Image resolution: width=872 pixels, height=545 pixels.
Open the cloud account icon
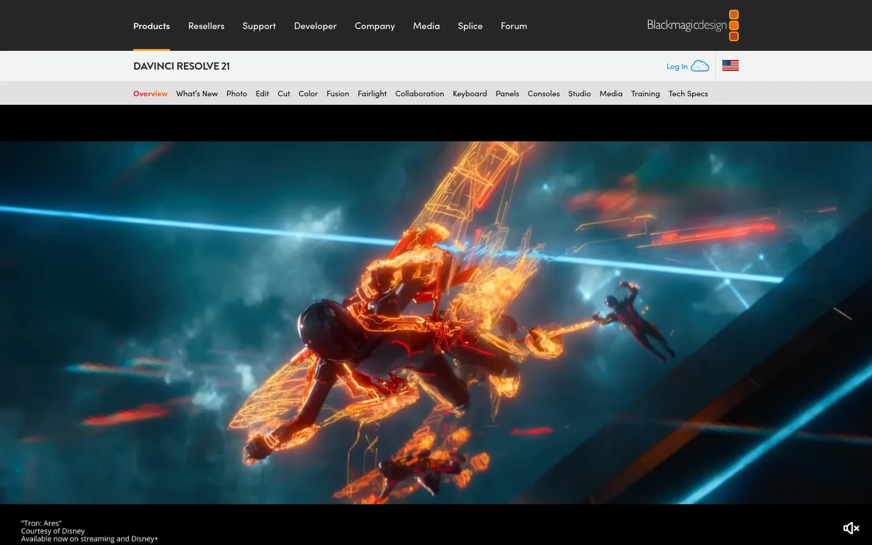tap(700, 66)
